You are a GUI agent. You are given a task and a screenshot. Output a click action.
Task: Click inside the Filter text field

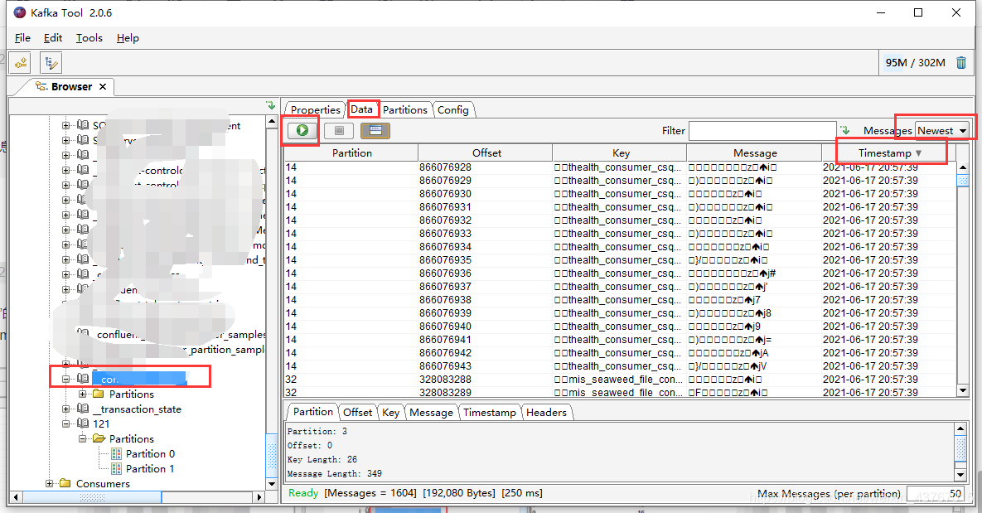pyautogui.click(x=762, y=130)
